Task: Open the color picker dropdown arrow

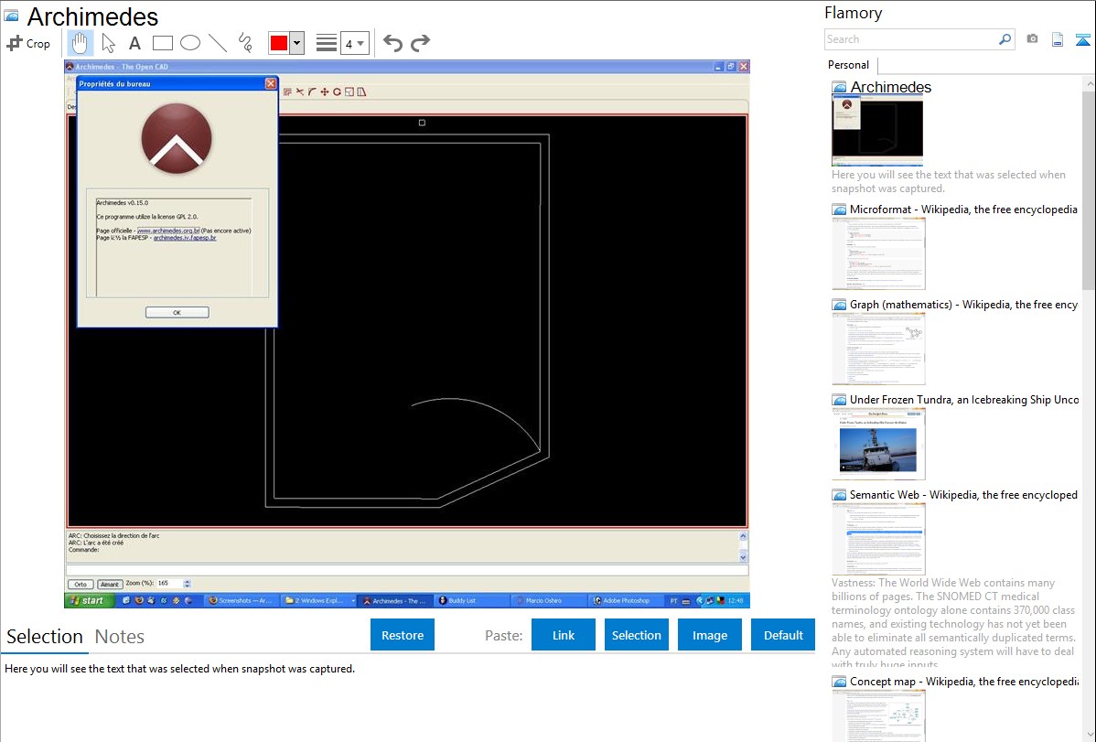Action: point(296,43)
